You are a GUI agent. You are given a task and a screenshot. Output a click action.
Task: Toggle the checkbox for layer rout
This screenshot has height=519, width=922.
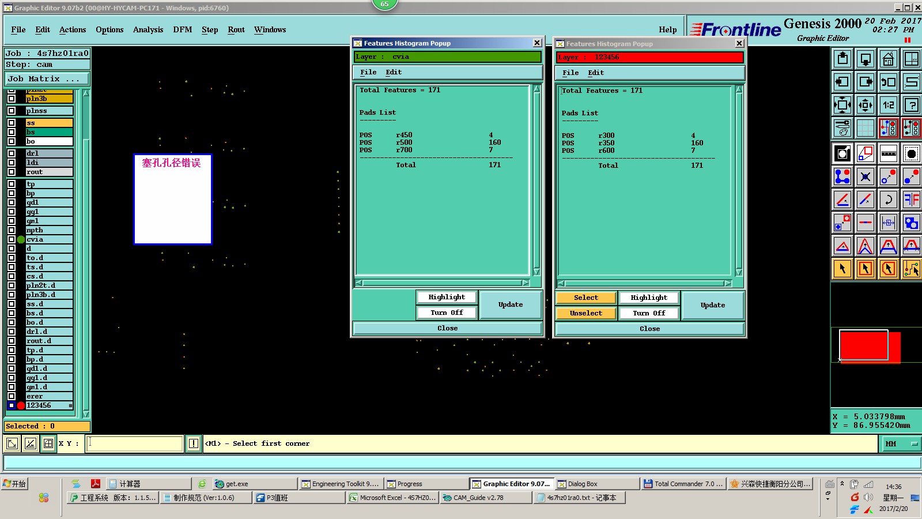[x=12, y=172]
